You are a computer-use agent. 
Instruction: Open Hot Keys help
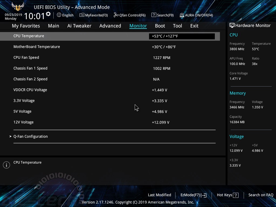pos(227,195)
